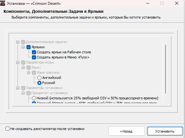Toggle Создать ярлыки в Меню «Пуск» checkbox

[x=34, y=57]
